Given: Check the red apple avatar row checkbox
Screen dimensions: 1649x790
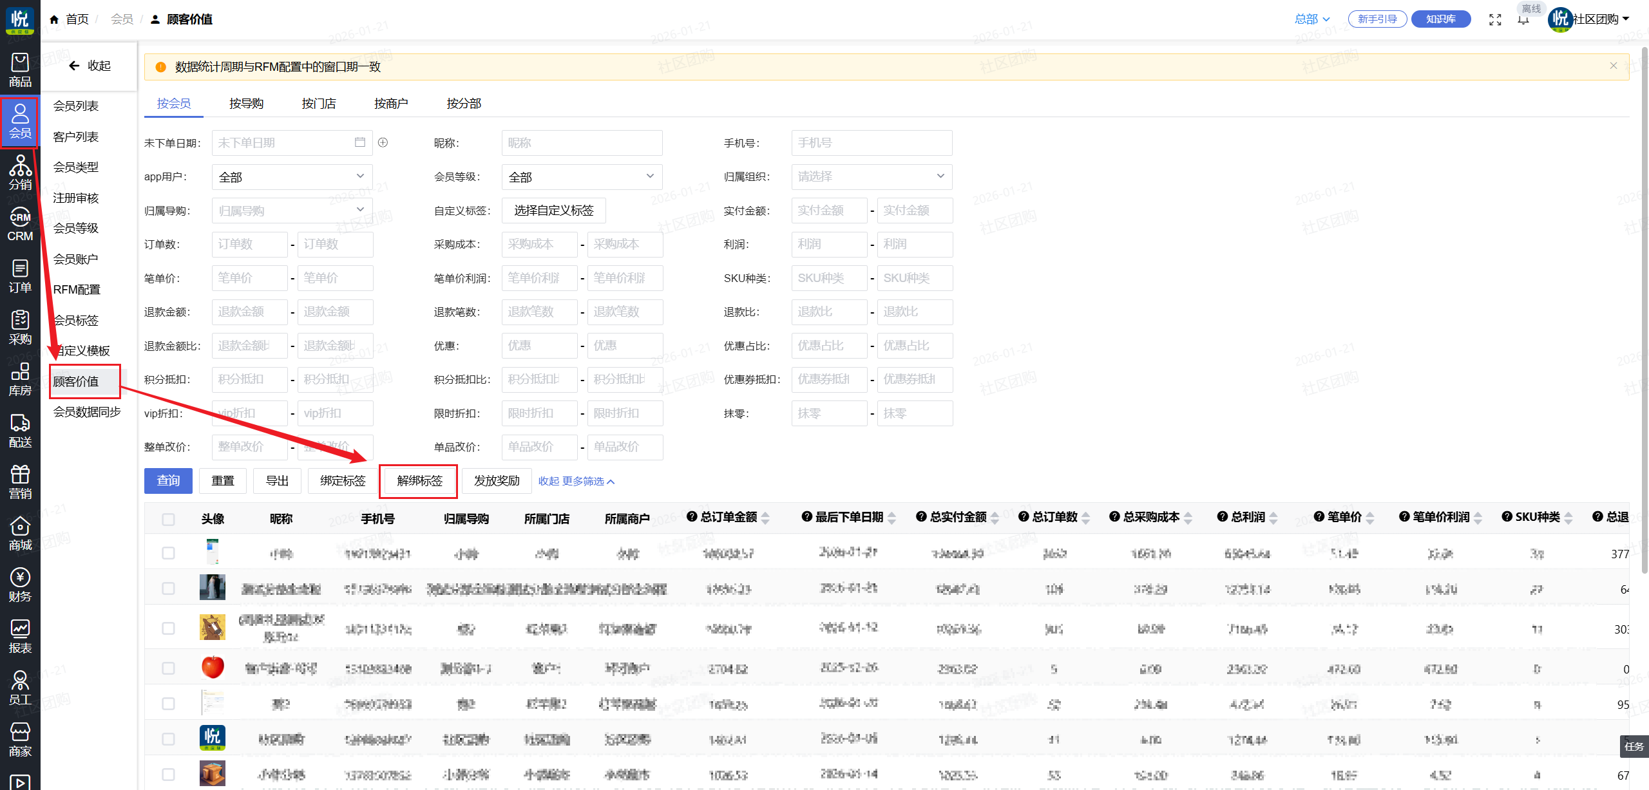Looking at the screenshot, I should (x=168, y=668).
